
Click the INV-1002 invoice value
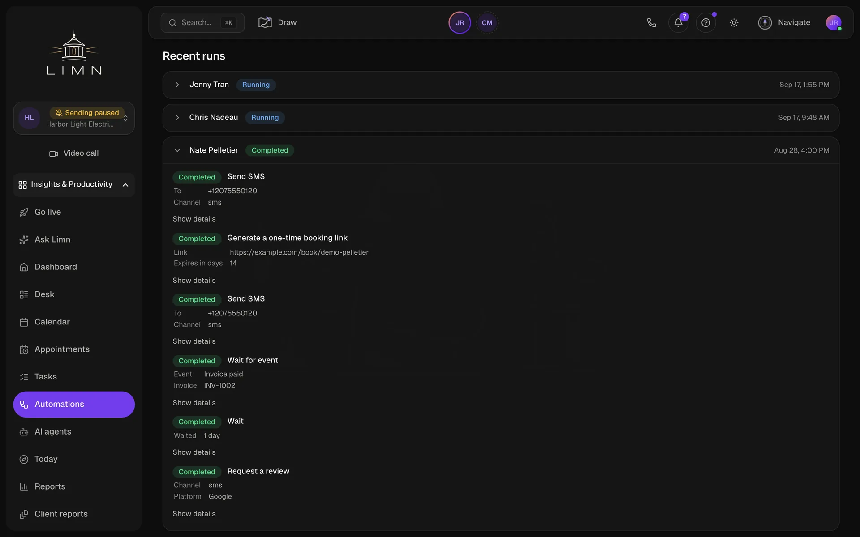[x=219, y=386]
